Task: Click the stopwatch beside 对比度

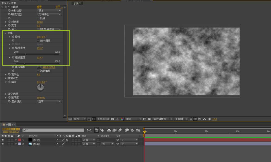Action: pos(9,22)
